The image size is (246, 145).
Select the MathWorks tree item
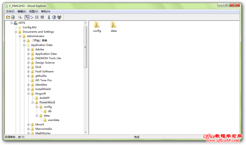click(43, 133)
